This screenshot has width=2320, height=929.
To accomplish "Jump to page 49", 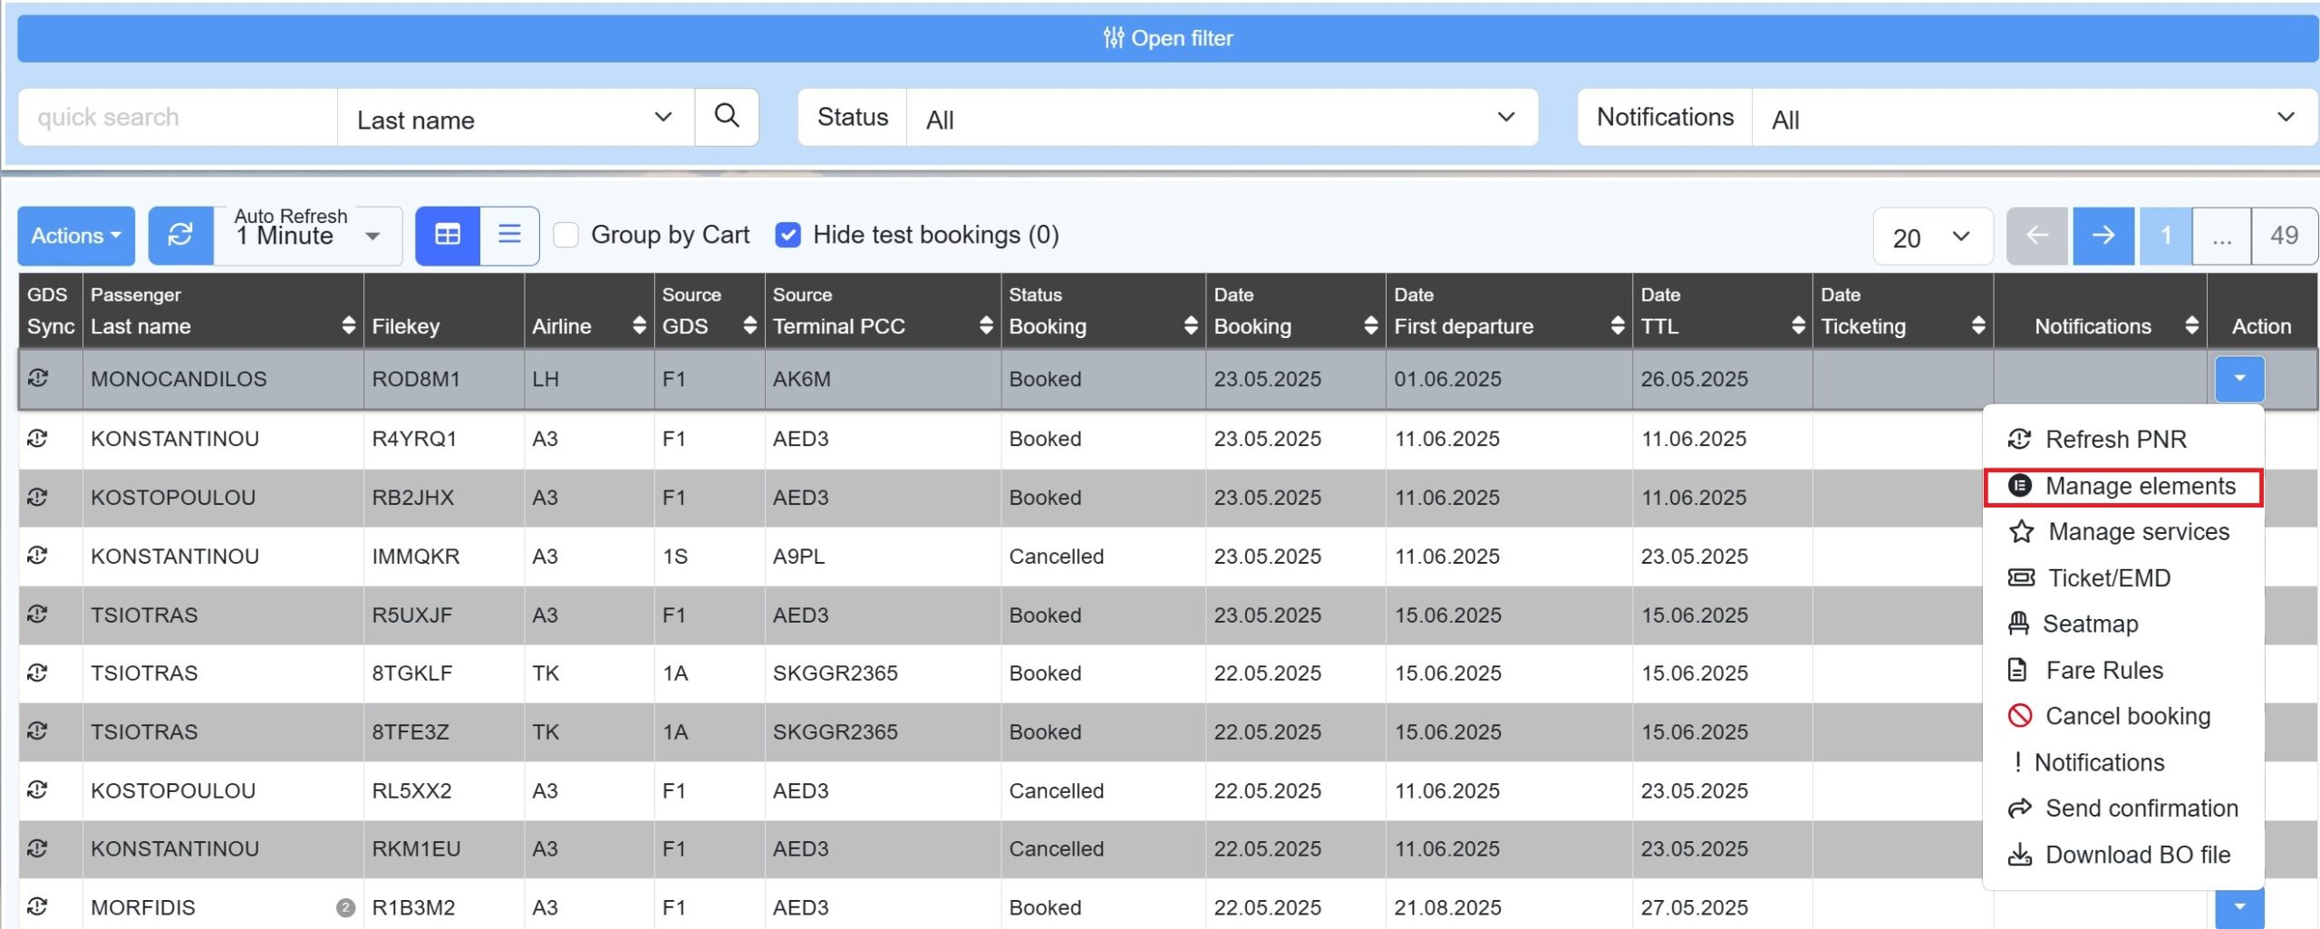I will pyautogui.click(x=2284, y=236).
